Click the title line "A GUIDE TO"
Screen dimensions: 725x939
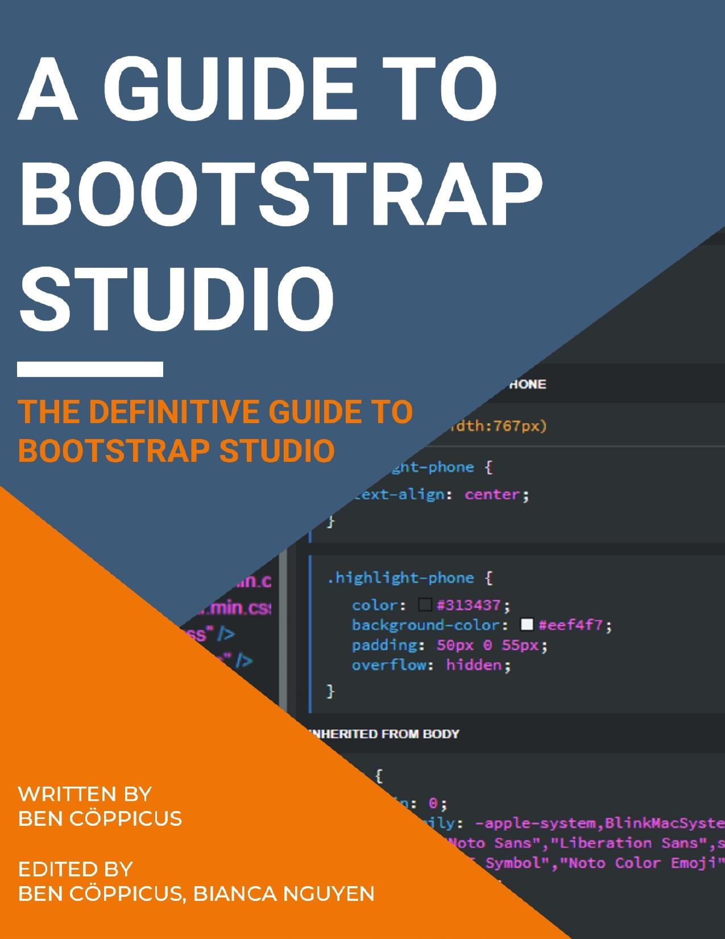[258, 89]
